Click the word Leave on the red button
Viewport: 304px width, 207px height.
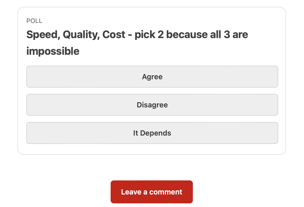pos(131,192)
